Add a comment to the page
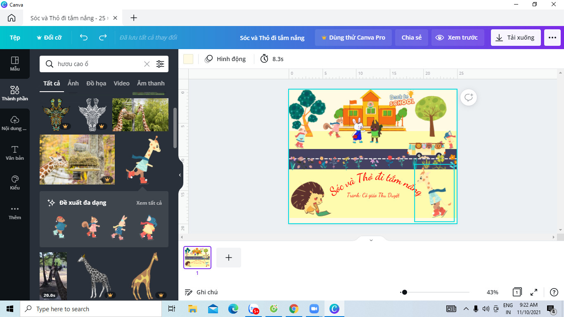564x317 pixels. click(x=469, y=97)
